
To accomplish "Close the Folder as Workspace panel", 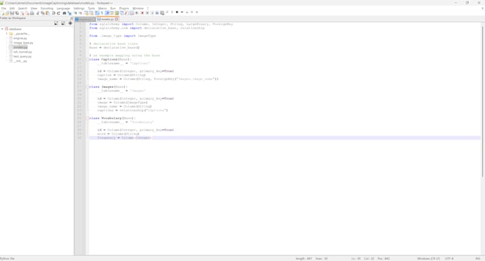I will pos(71,19).
